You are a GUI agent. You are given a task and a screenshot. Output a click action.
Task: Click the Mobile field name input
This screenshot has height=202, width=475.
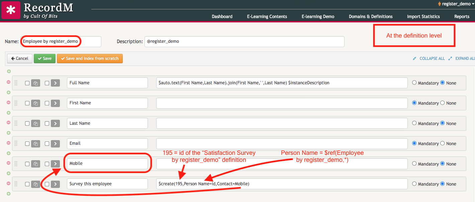[107, 164]
